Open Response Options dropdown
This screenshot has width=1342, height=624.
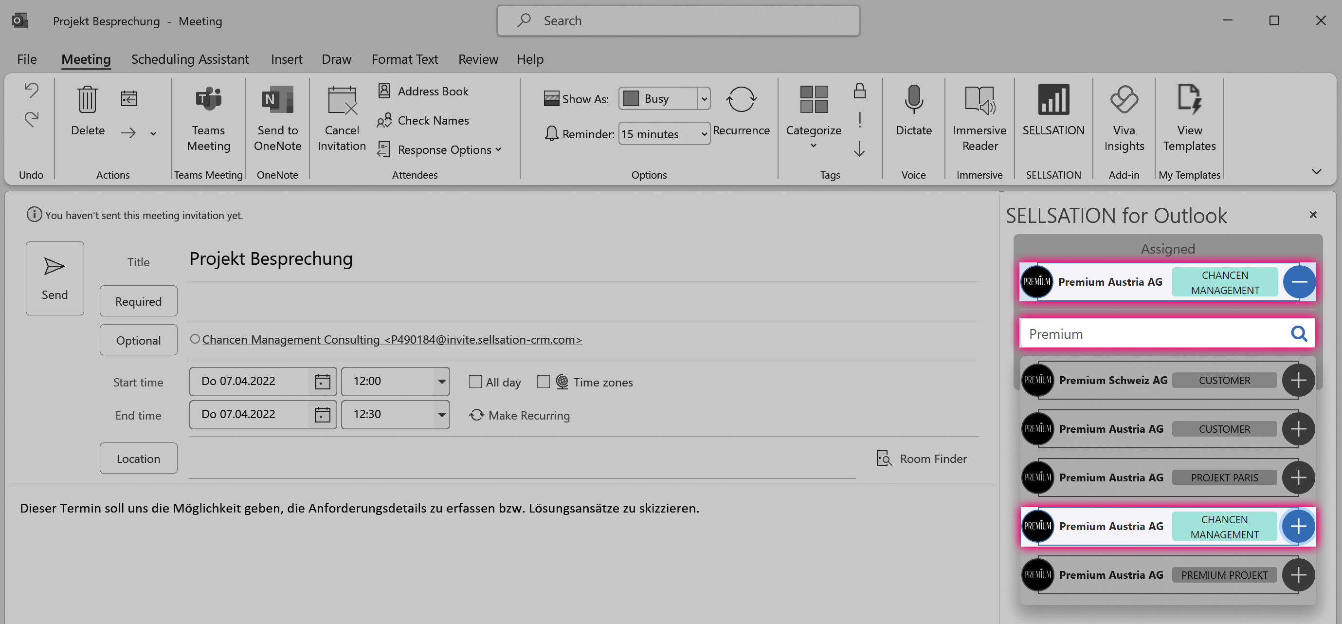(440, 149)
